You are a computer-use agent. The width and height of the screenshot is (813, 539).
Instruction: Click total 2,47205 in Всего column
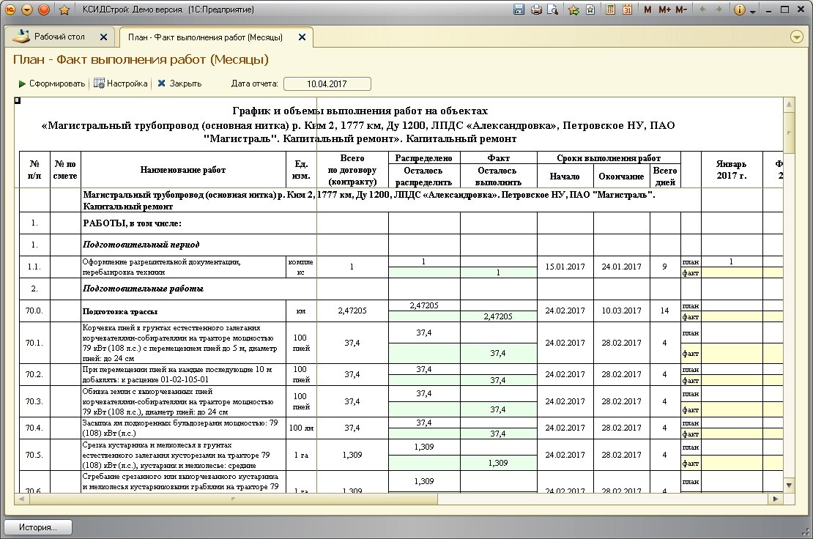pyautogui.click(x=352, y=311)
